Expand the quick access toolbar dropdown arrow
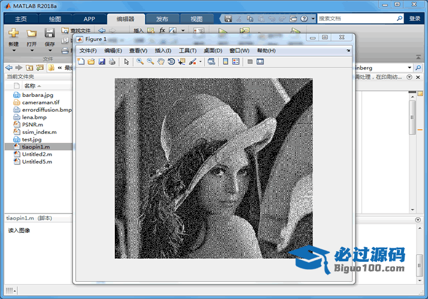This screenshot has width=428, height=299. 313,19
